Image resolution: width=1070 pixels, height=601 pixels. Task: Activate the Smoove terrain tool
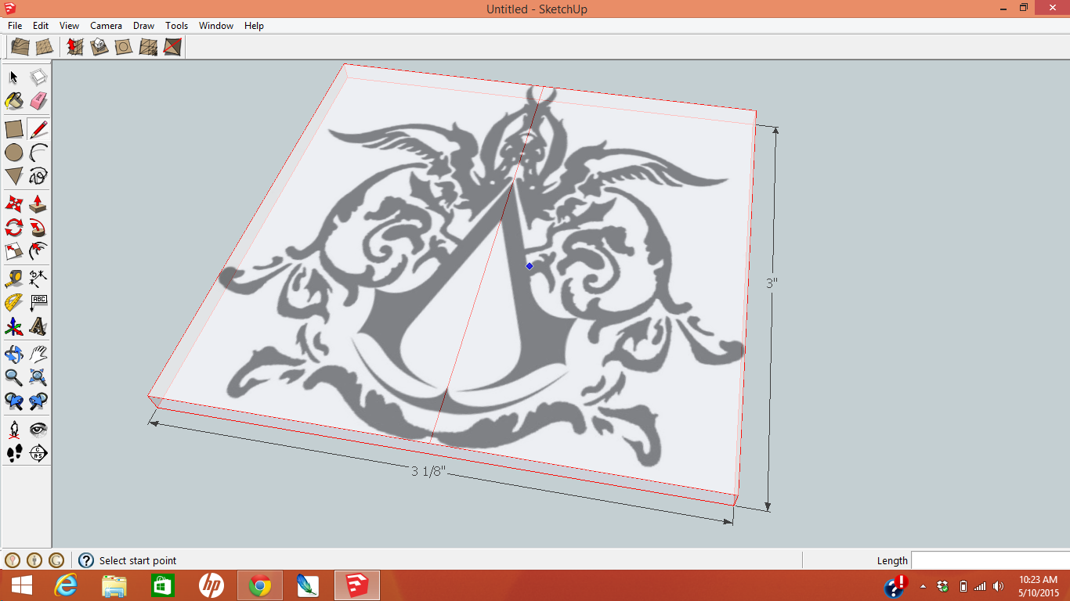[x=74, y=48]
